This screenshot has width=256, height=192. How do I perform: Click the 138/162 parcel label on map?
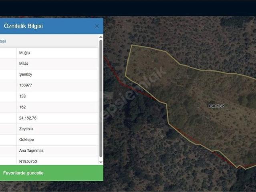tap(216, 106)
